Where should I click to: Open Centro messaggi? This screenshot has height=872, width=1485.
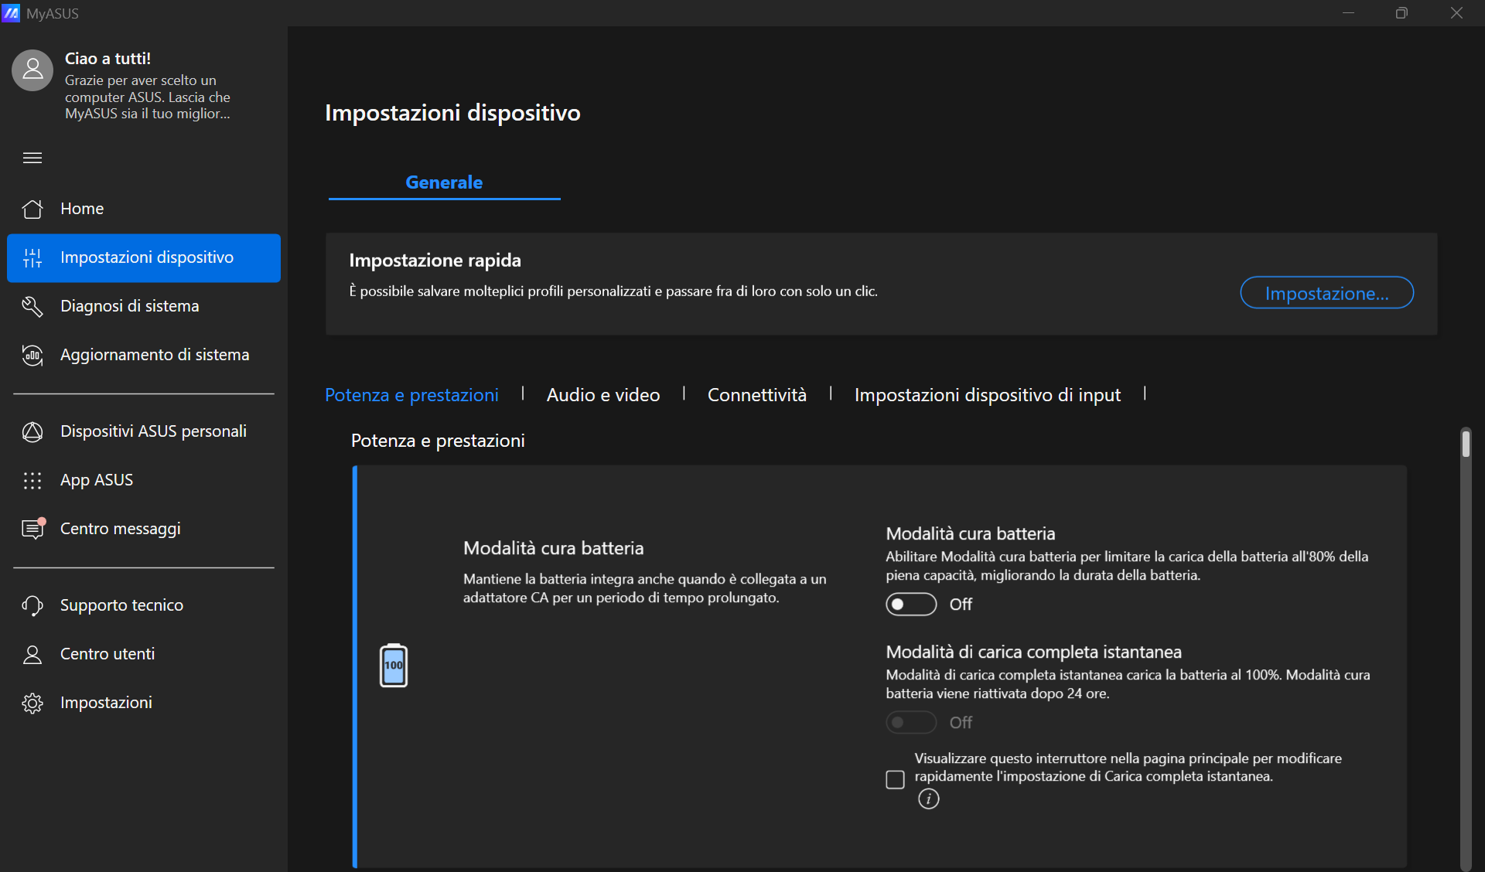pos(144,529)
